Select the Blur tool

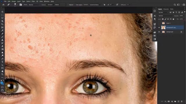pos(2,53)
